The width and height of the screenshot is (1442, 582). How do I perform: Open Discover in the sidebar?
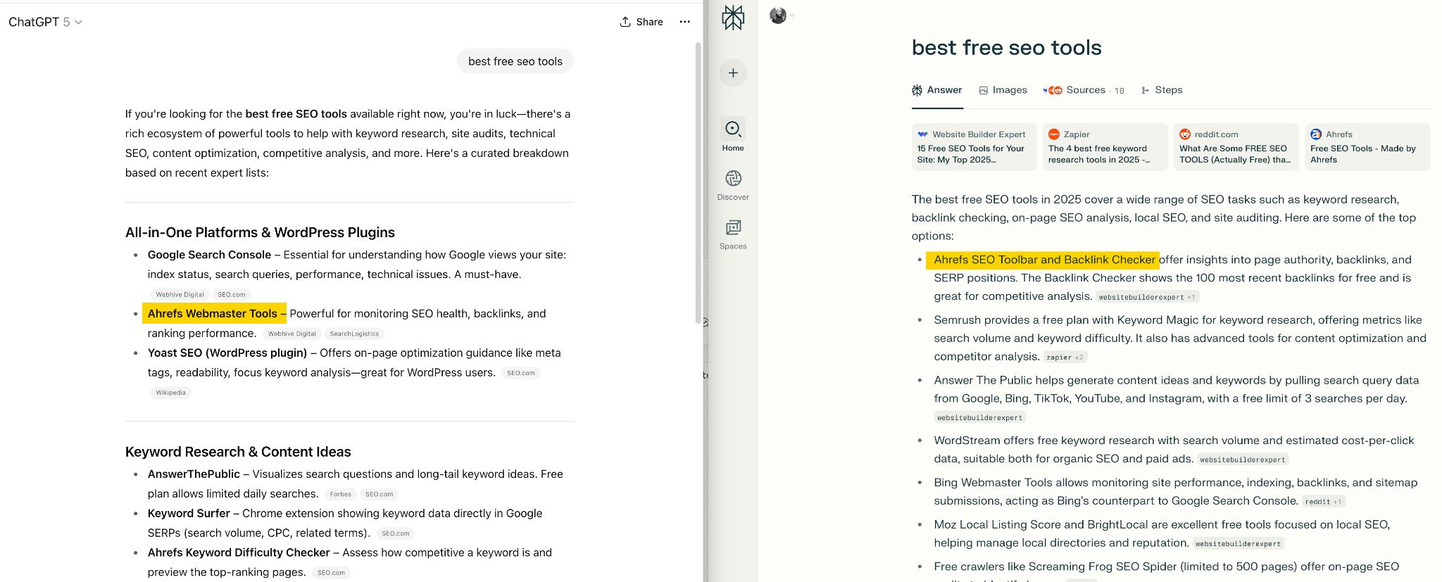(733, 184)
